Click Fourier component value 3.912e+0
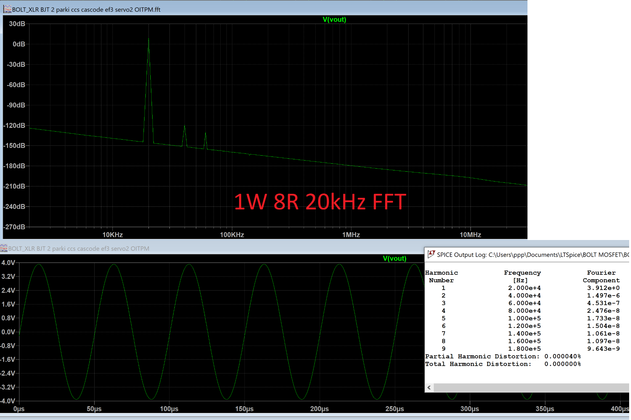Screen dimensions: 631x420 click(x=603, y=288)
